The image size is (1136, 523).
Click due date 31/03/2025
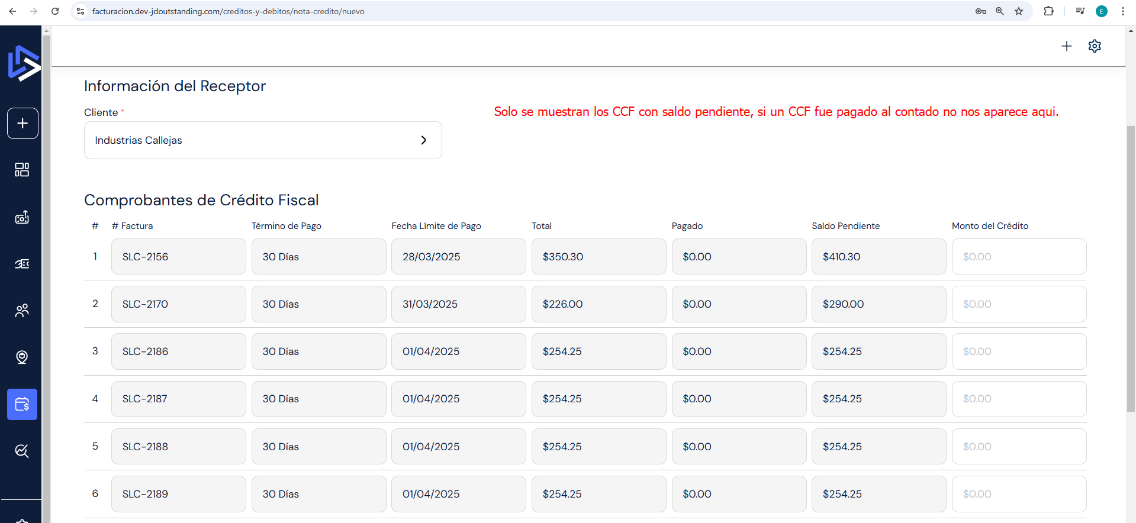[459, 304]
